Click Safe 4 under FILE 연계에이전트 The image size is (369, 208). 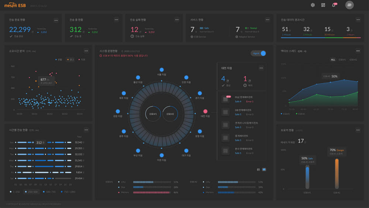tap(238, 102)
